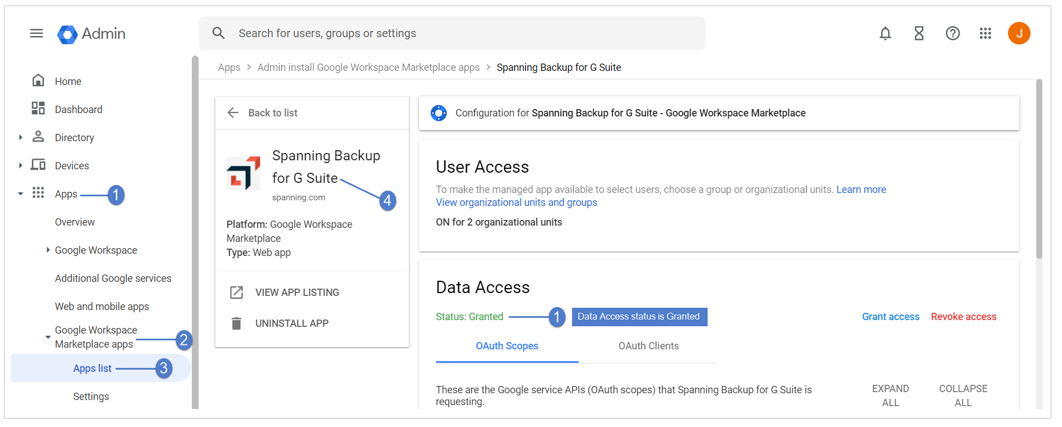Viewport: 1062px width, 427px height.
Task: Open Overview under Apps
Action: [x=75, y=222]
